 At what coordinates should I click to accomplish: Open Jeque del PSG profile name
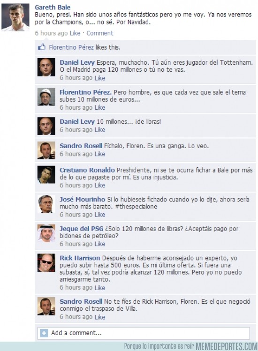pos(81,229)
